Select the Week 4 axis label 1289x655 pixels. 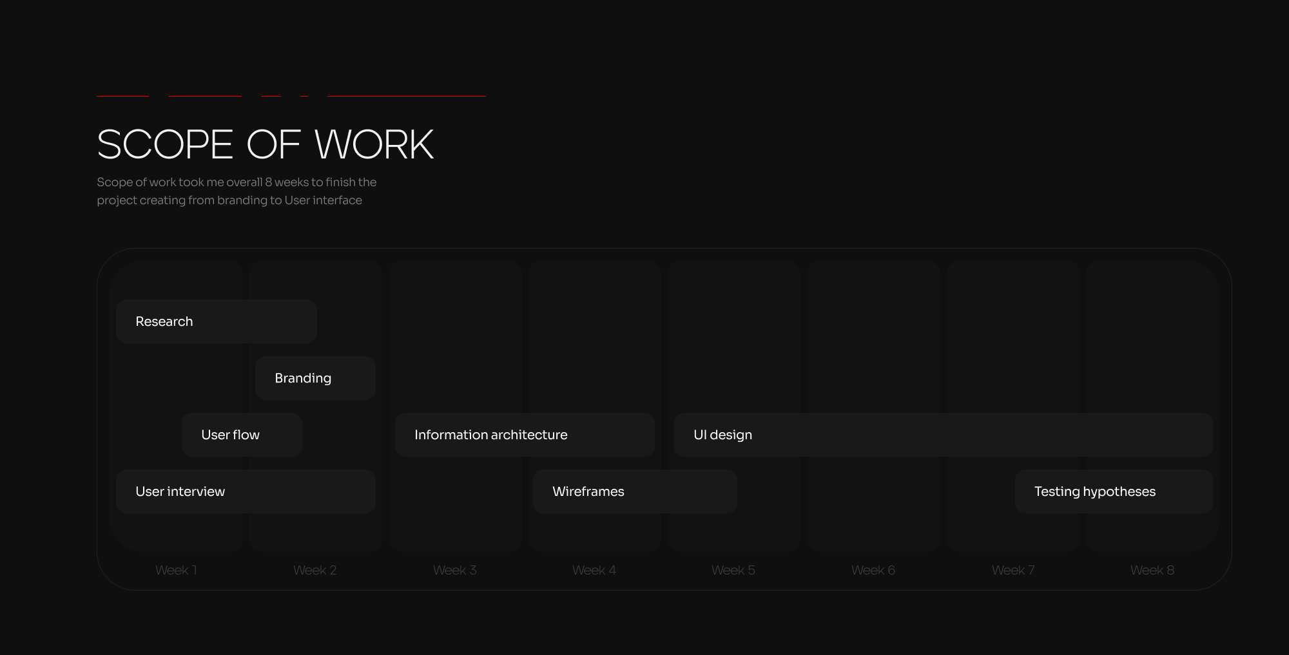tap(594, 570)
